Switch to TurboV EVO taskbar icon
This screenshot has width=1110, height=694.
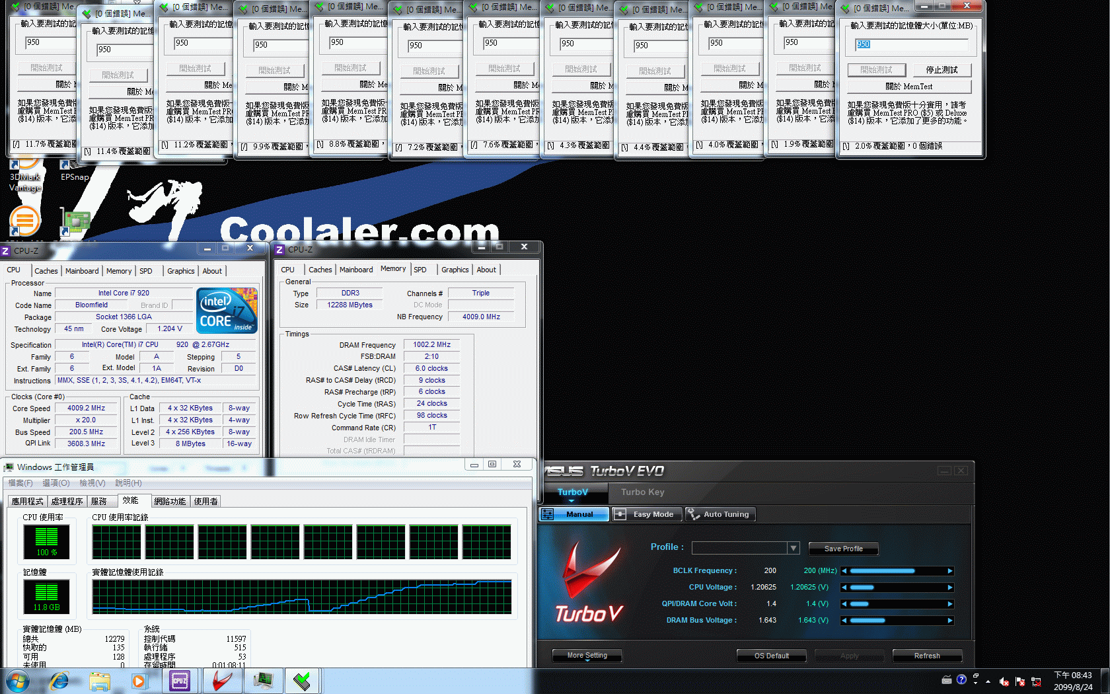pos(222,680)
